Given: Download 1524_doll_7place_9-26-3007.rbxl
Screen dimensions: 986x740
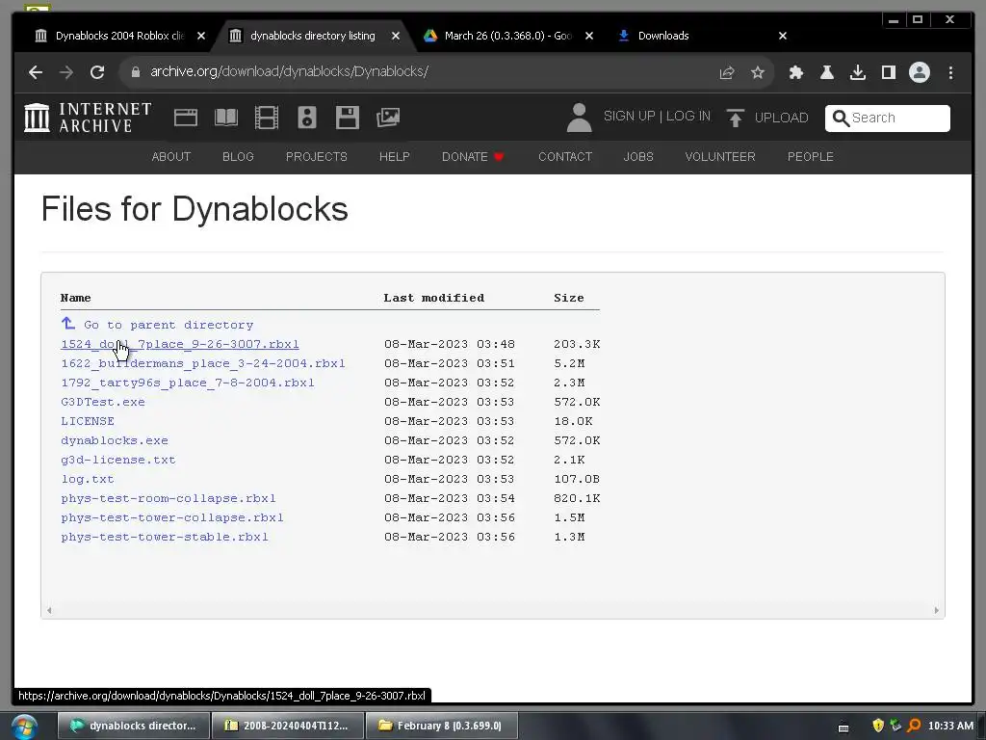Looking at the screenshot, I should click(180, 344).
